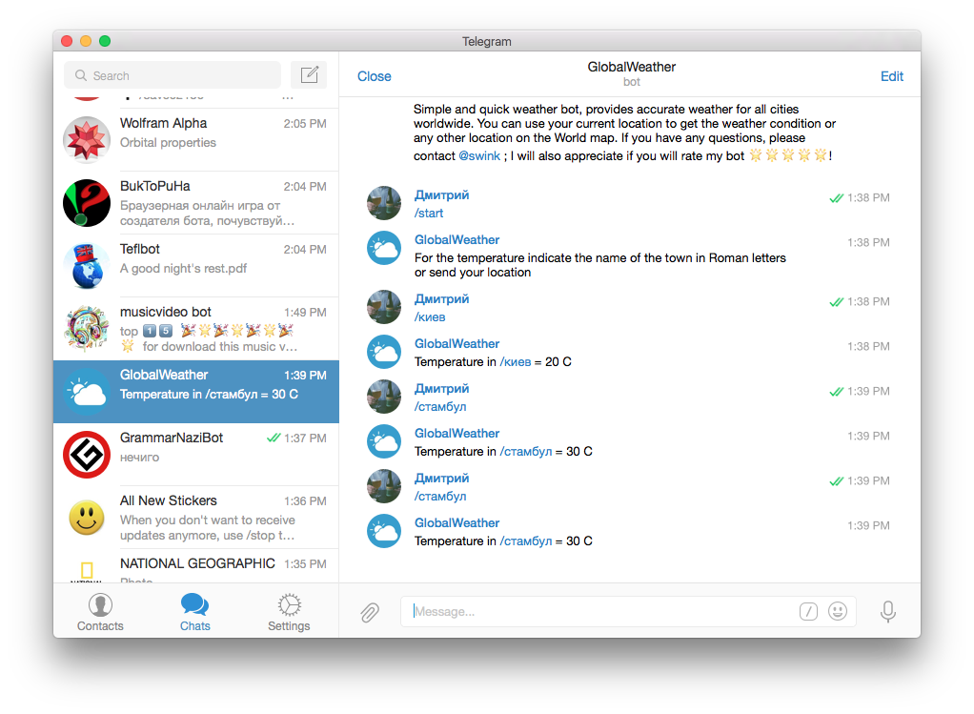Open the musicvideo bot avatar
The image size is (974, 714).
[87, 328]
